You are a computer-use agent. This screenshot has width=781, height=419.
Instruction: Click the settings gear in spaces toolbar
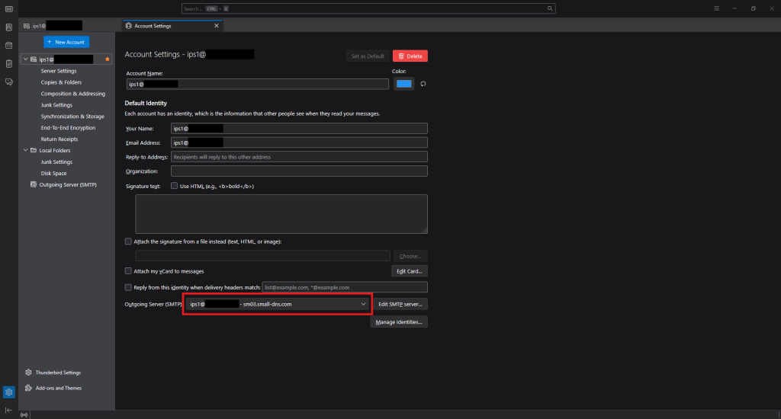(x=8, y=392)
